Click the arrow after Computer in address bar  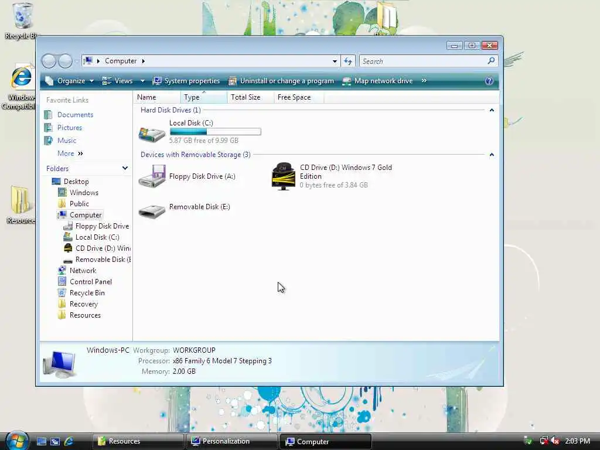tap(143, 61)
